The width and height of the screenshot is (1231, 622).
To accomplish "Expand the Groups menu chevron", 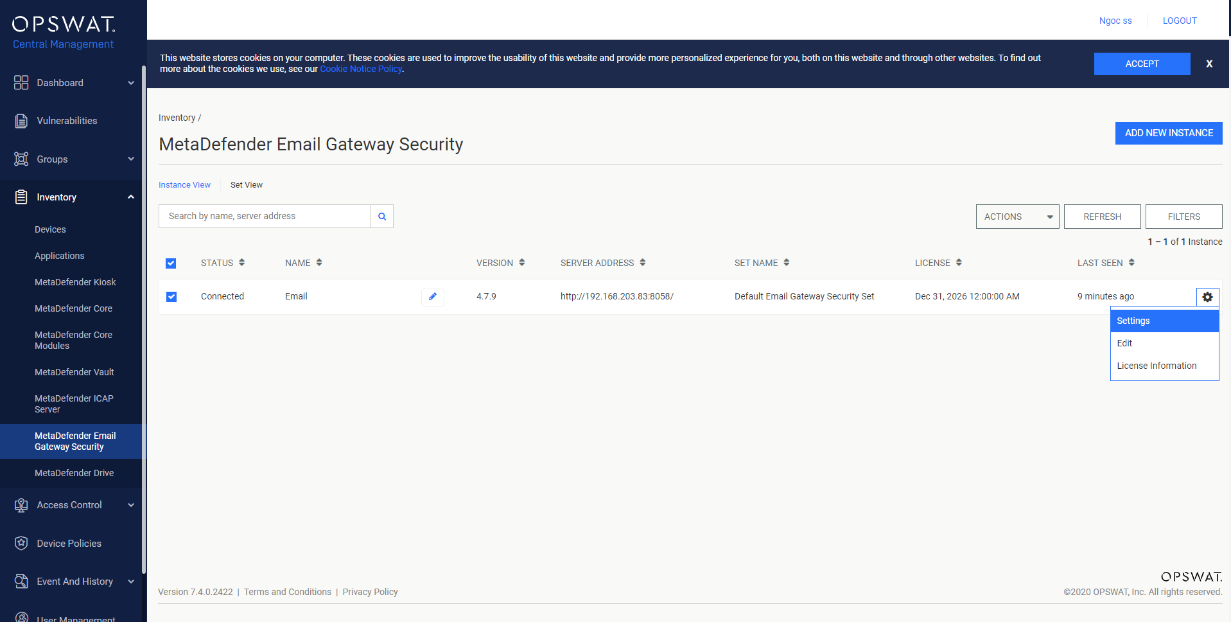I will click(x=131, y=159).
